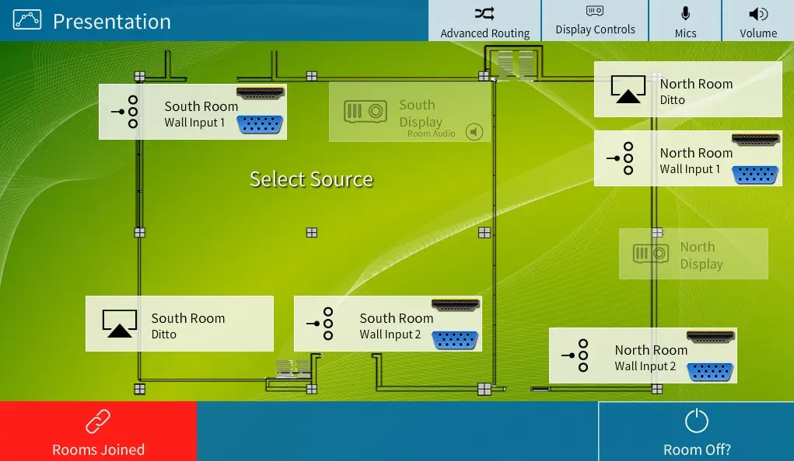
Task: Choose South Room Wall Input 2 source
Action: click(x=387, y=324)
